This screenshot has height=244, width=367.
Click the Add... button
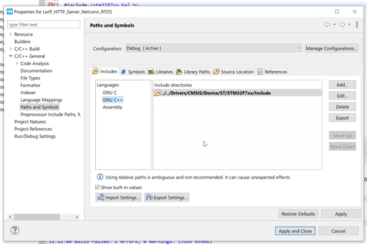point(342,85)
